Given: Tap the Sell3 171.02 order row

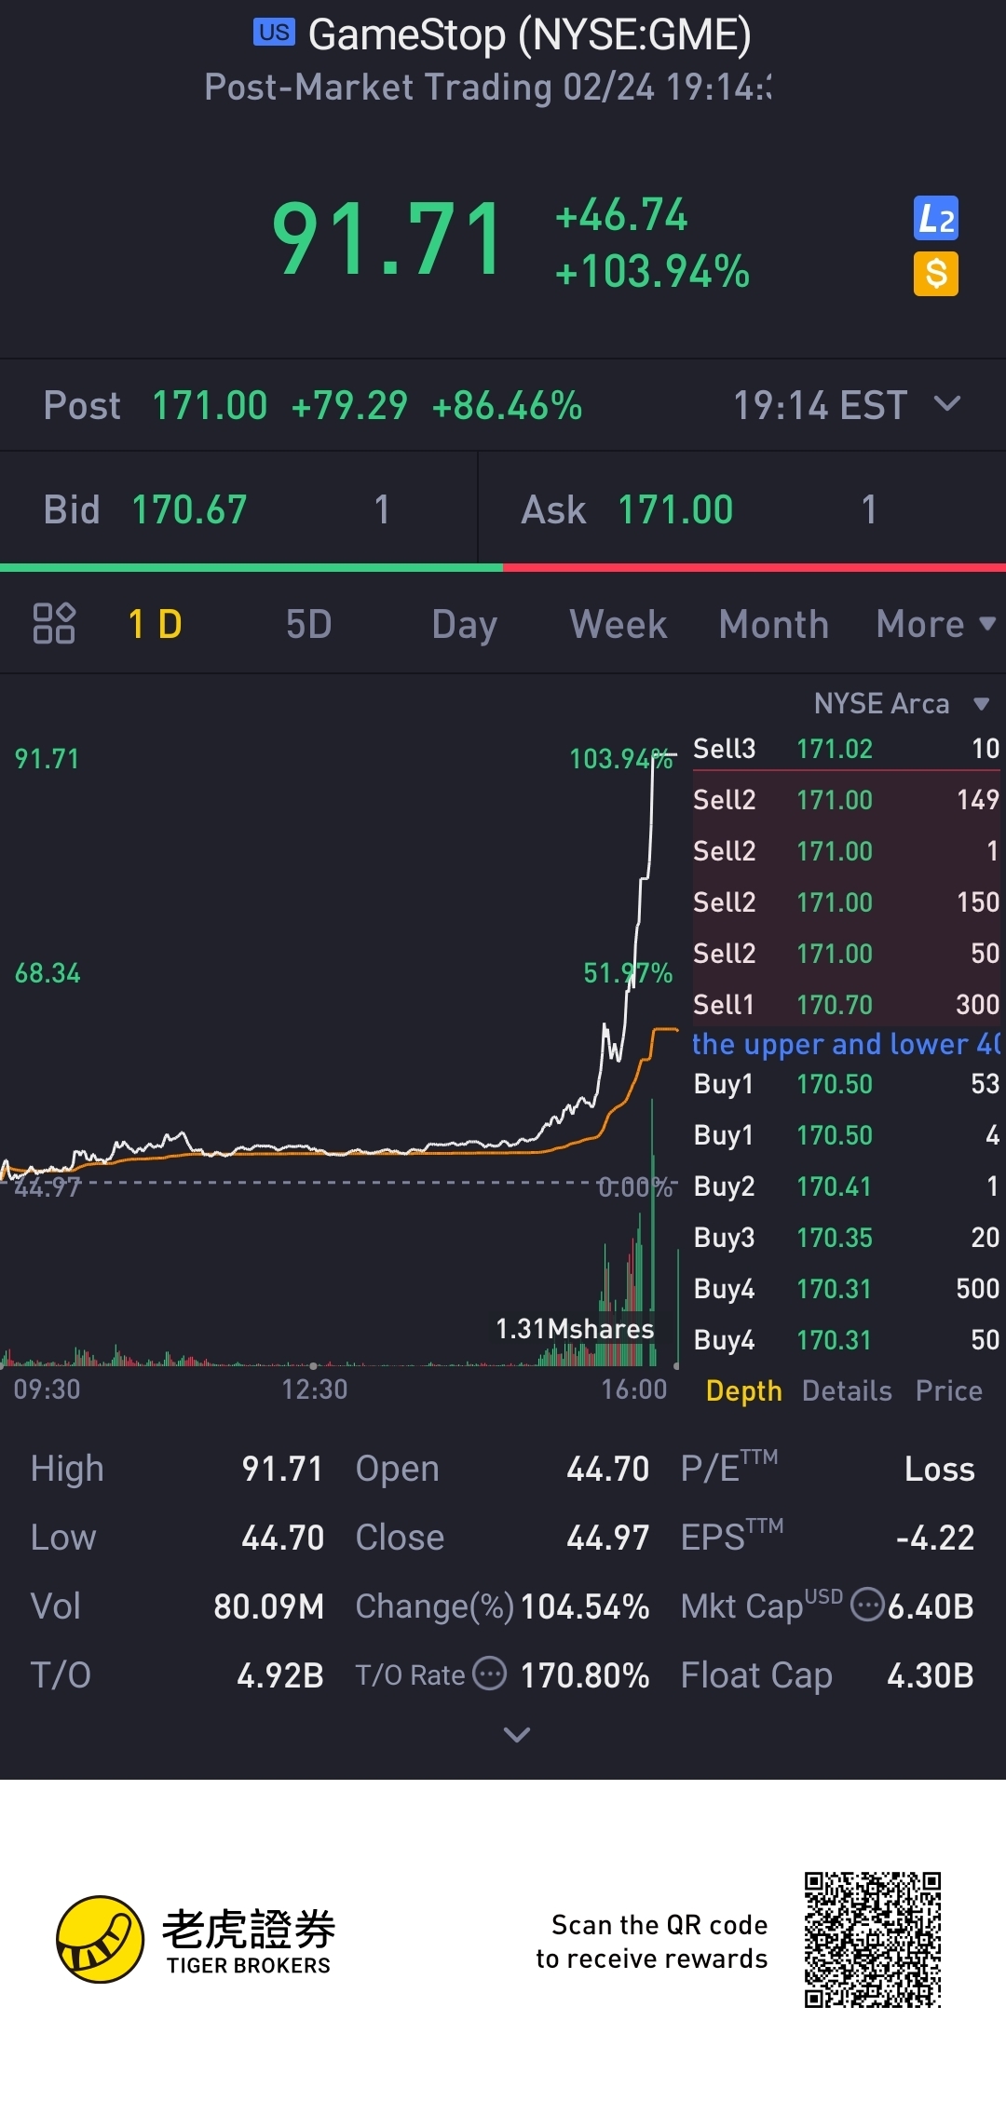Looking at the screenshot, I should (846, 749).
